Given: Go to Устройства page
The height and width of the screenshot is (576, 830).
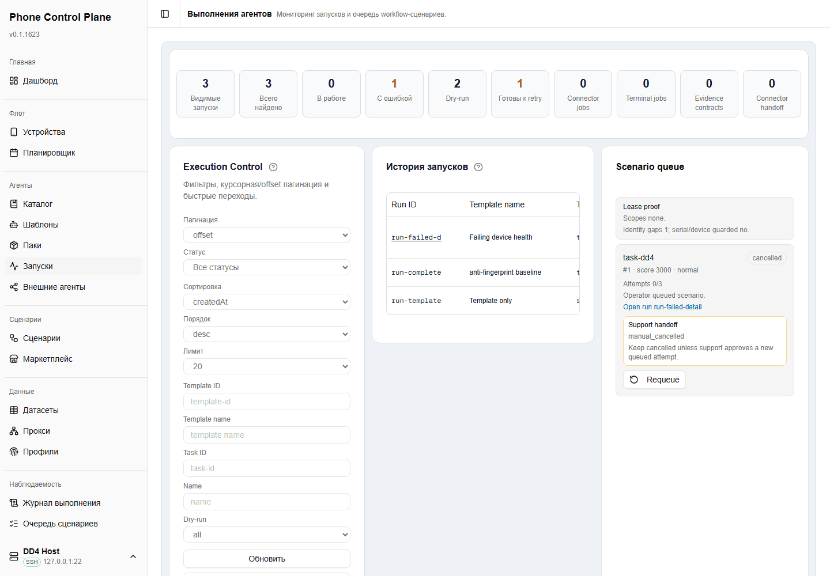Looking at the screenshot, I should [x=73, y=132].
